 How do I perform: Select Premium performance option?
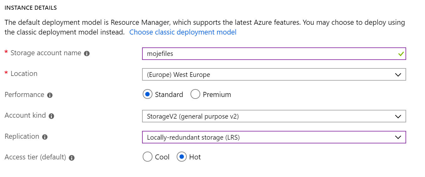[x=195, y=94]
